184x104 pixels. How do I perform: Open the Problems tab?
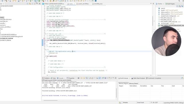(46, 78)
